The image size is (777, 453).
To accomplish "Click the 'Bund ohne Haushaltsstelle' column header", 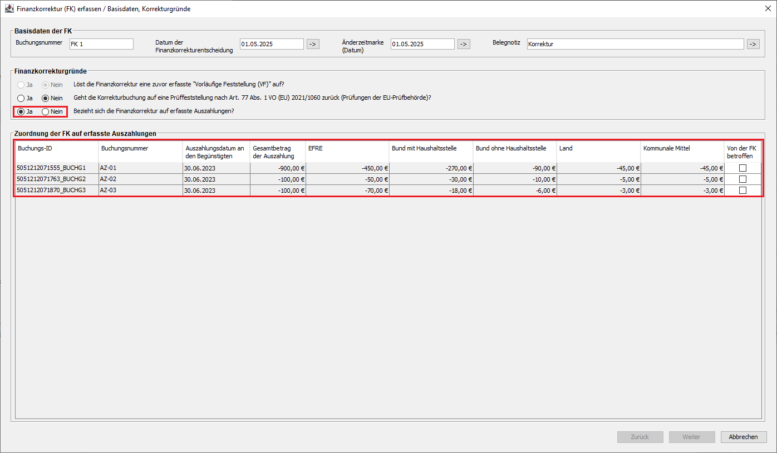I will 515,152.
